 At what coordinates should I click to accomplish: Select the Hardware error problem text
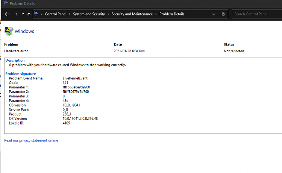pyautogui.click(x=16, y=51)
